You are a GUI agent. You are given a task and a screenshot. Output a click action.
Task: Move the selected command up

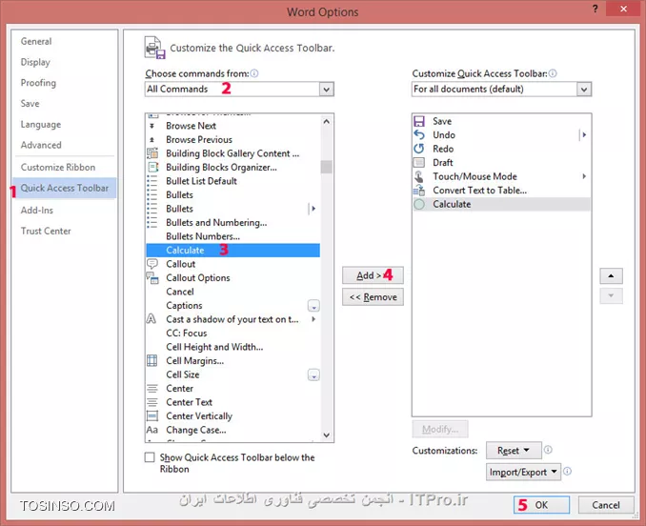pyautogui.click(x=611, y=276)
